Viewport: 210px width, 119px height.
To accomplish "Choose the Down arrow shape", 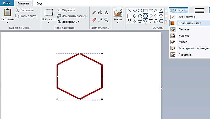I will (x=129, y=21).
